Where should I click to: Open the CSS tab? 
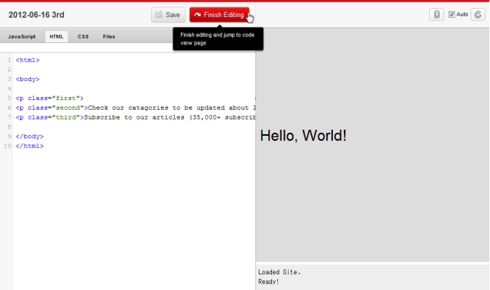click(x=83, y=36)
